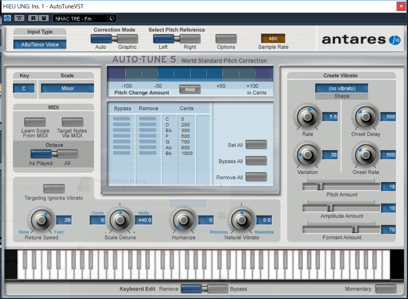408x299 pixels.
Task: Click the Natural Vibrato value 0.0
Action: [264, 220]
